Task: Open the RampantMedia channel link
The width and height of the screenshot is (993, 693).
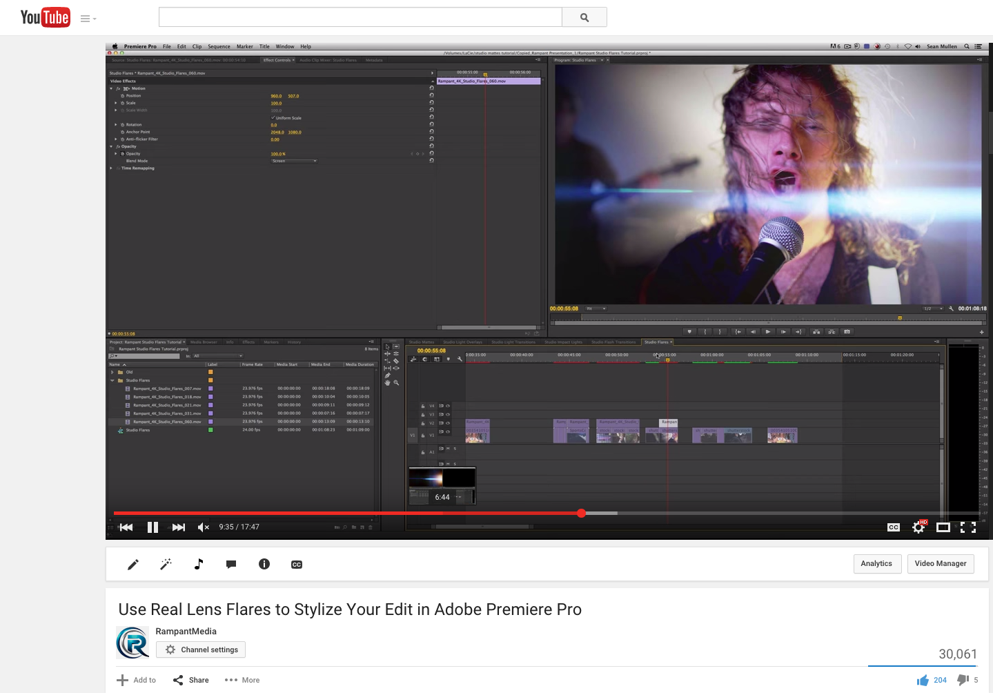Action: [x=186, y=631]
